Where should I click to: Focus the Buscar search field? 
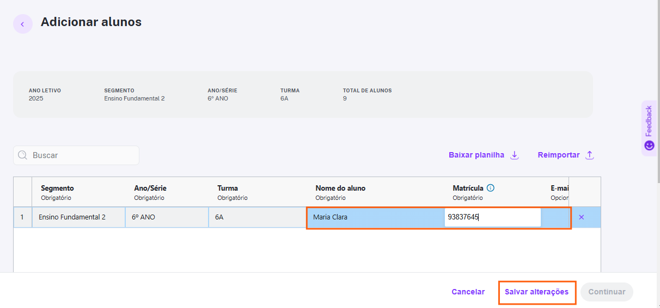point(76,155)
